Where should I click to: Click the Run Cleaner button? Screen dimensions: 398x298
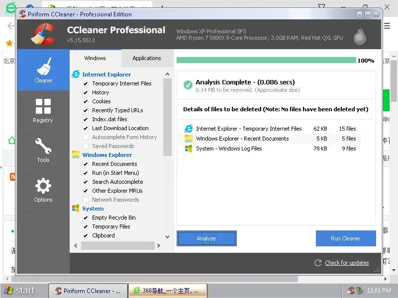point(346,238)
